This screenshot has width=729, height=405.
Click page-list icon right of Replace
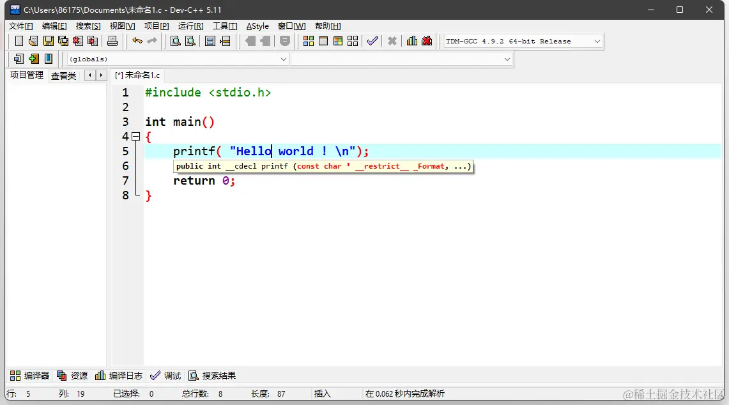210,41
